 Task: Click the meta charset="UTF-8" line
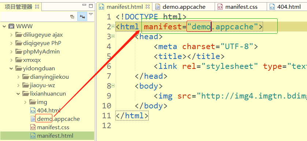pos(206,47)
